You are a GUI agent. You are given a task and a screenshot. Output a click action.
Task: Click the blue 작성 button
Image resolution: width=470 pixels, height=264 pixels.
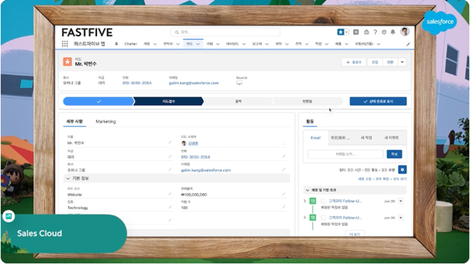(394, 154)
